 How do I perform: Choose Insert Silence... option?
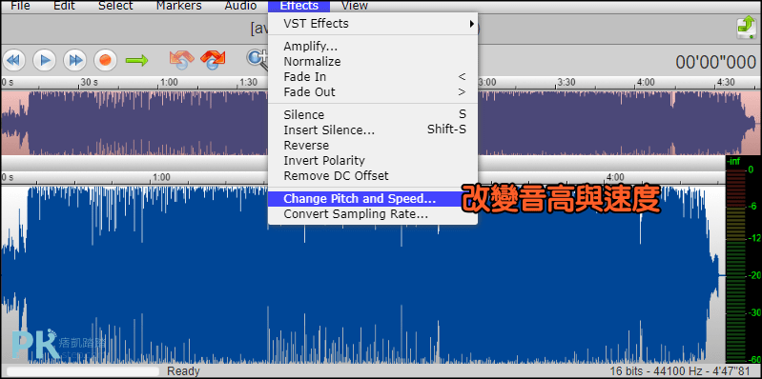pyautogui.click(x=373, y=130)
